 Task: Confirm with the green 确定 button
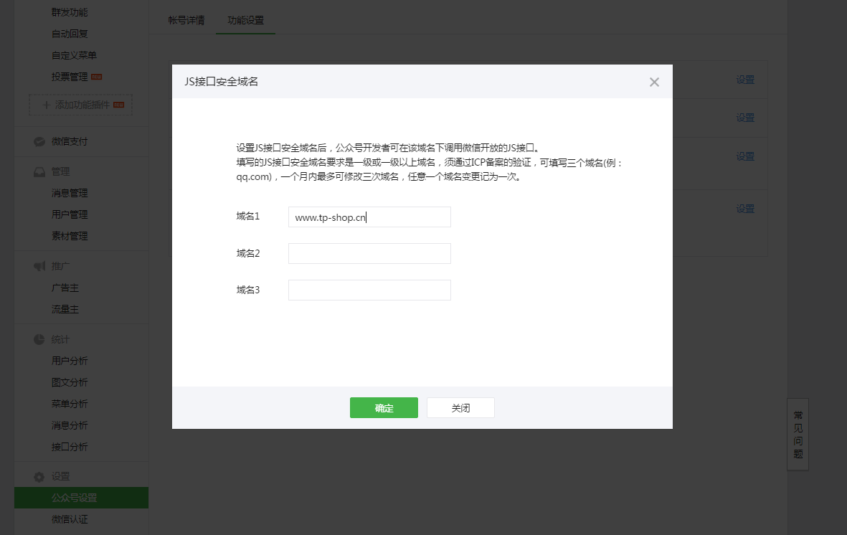pos(384,407)
